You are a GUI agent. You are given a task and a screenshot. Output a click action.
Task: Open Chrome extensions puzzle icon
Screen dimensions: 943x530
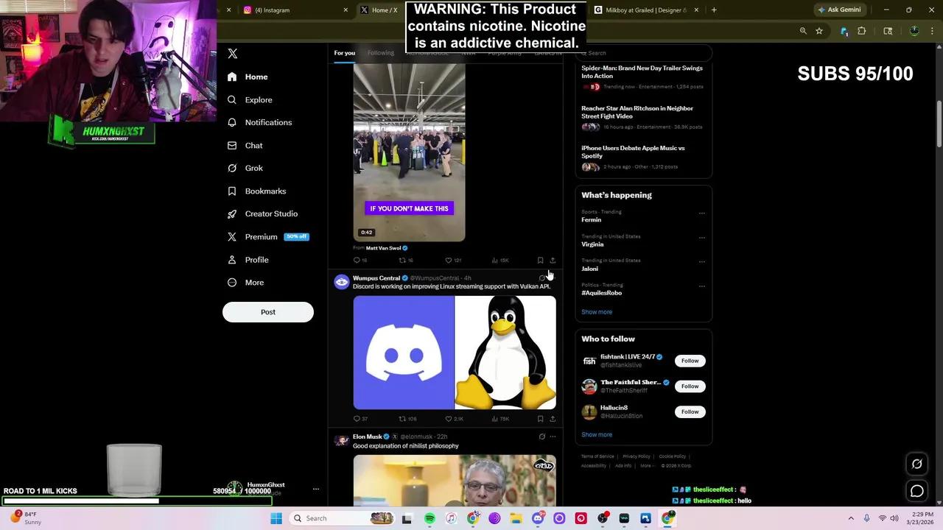point(861,31)
